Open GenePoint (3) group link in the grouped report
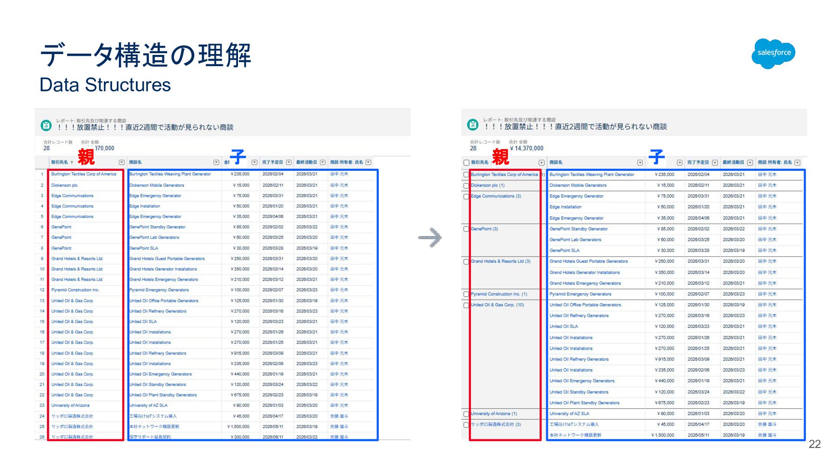The width and height of the screenshot is (830, 467). coord(484,229)
